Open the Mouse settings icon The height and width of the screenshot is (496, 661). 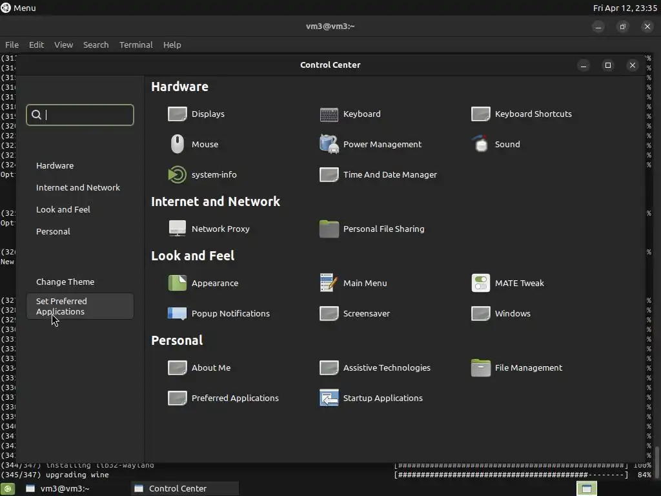[x=177, y=144]
